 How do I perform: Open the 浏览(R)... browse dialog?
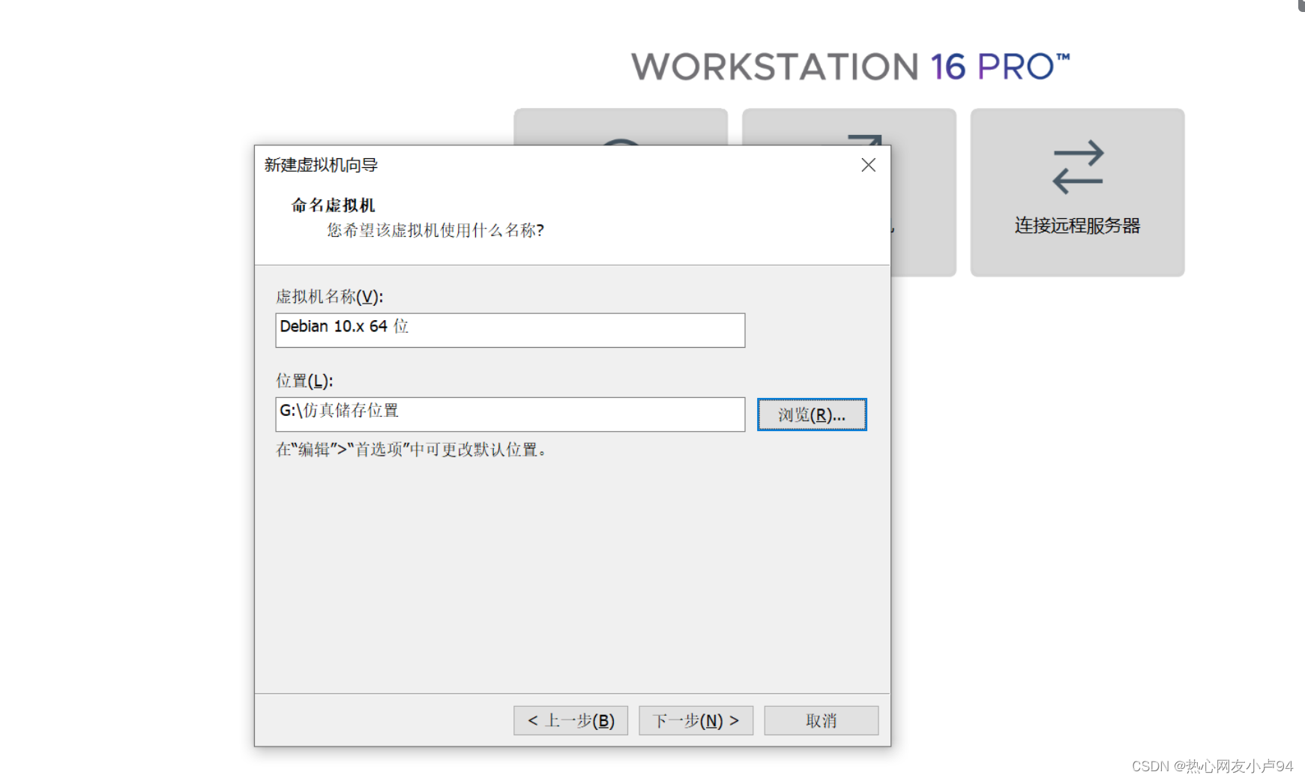click(x=812, y=414)
